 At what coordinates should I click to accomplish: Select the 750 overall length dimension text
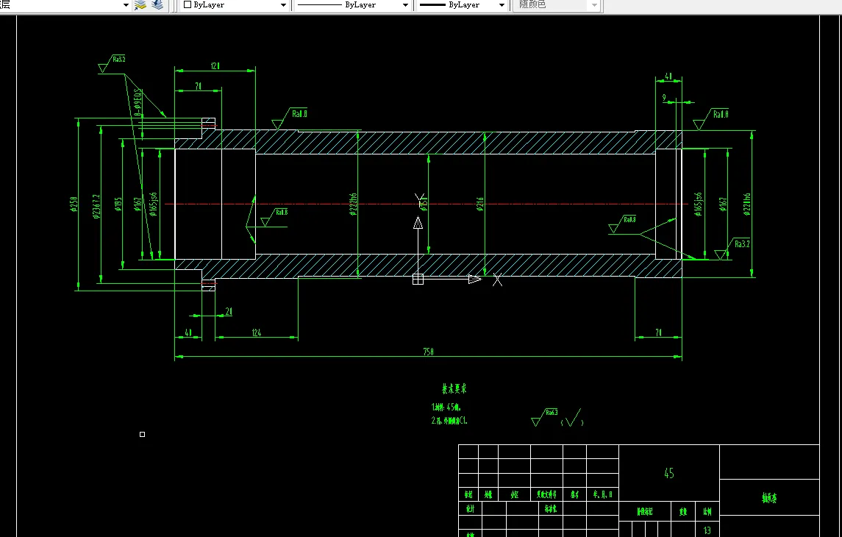[428, 352]
